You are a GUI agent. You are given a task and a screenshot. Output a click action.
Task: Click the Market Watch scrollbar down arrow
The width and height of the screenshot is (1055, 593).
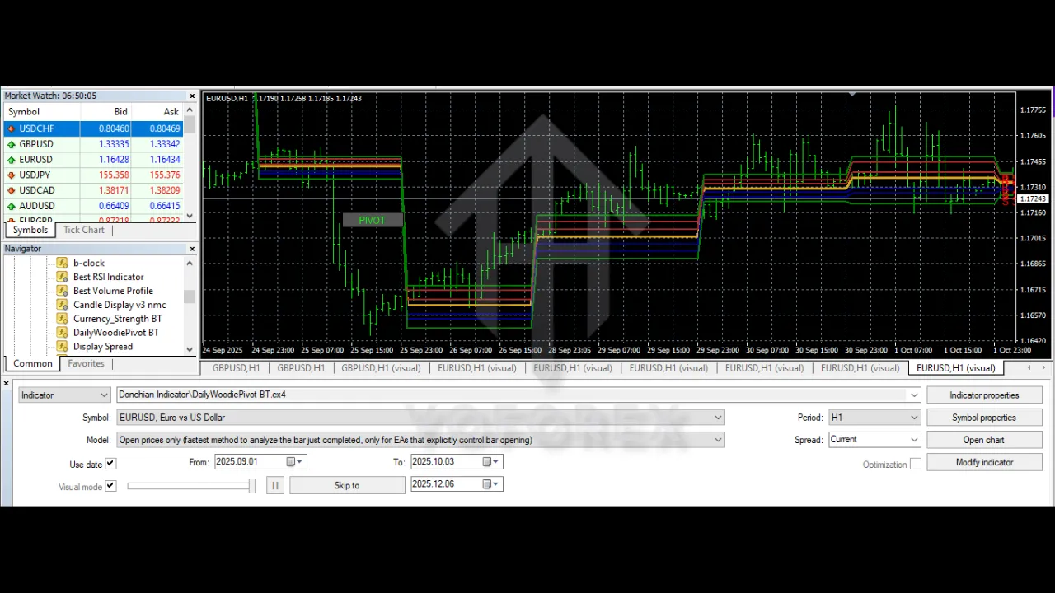tap(190, 216)
